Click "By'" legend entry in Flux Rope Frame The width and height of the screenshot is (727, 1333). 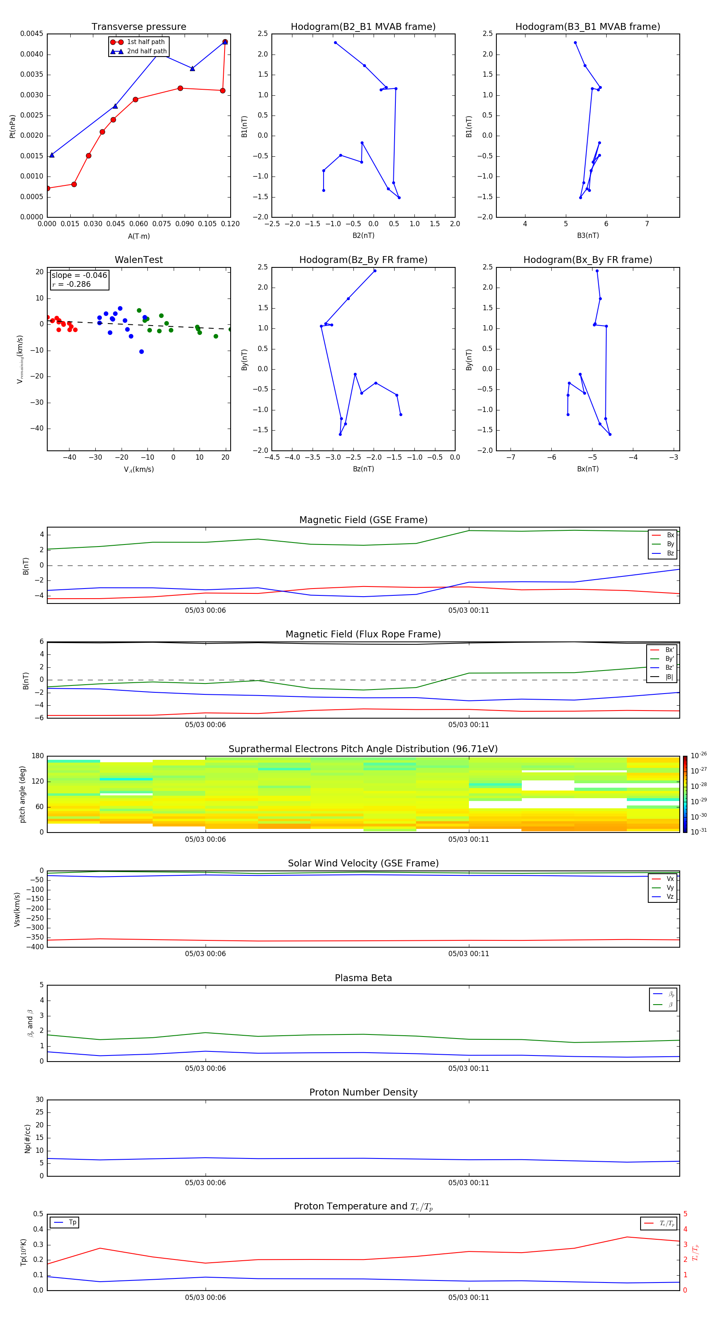(662, 659)
